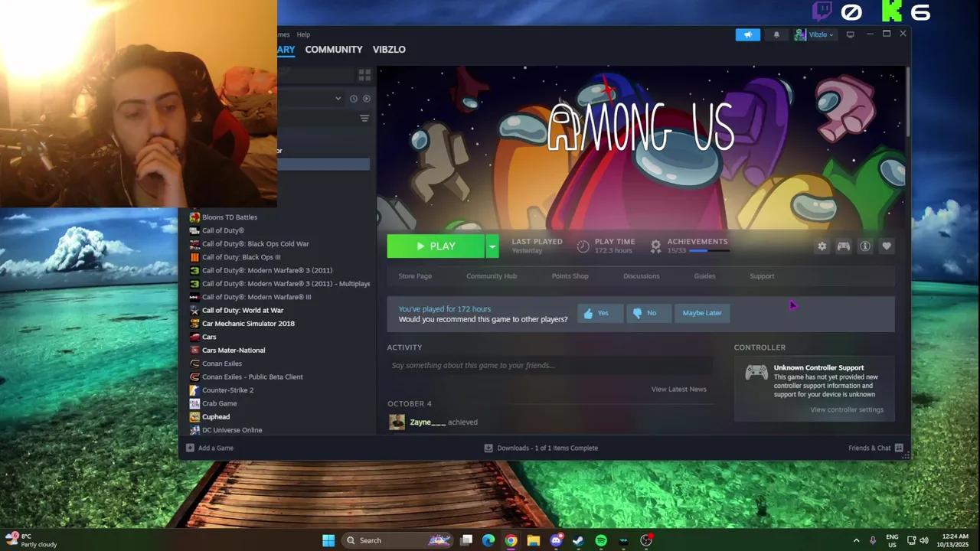Open Downloads status at bottom bar
This screenshot has width=980, height=551.
pyautogui.click(x=541, y=448)
